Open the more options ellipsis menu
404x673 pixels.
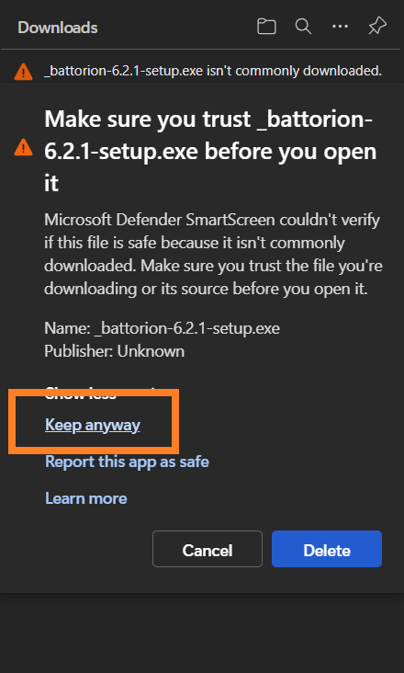[340, 27]
